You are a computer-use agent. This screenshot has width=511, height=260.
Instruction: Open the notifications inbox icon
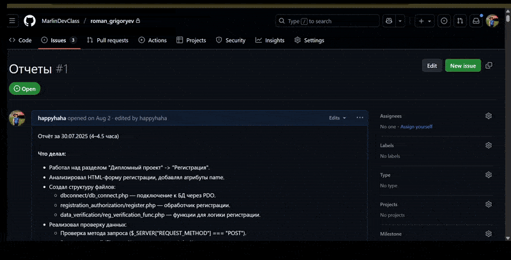(x=476, y=21)
